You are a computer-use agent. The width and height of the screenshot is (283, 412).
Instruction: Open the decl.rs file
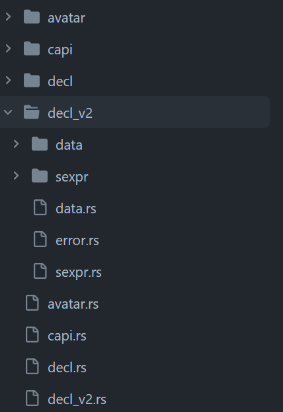(67, 368)
